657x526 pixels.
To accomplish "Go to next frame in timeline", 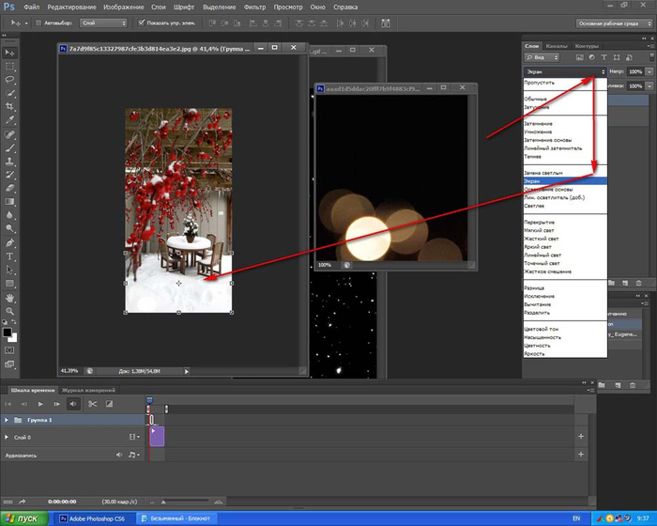I will (x=56, y=404).
